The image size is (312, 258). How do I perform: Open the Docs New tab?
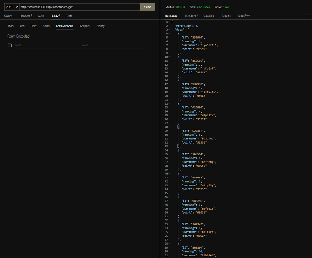[244, 16]
